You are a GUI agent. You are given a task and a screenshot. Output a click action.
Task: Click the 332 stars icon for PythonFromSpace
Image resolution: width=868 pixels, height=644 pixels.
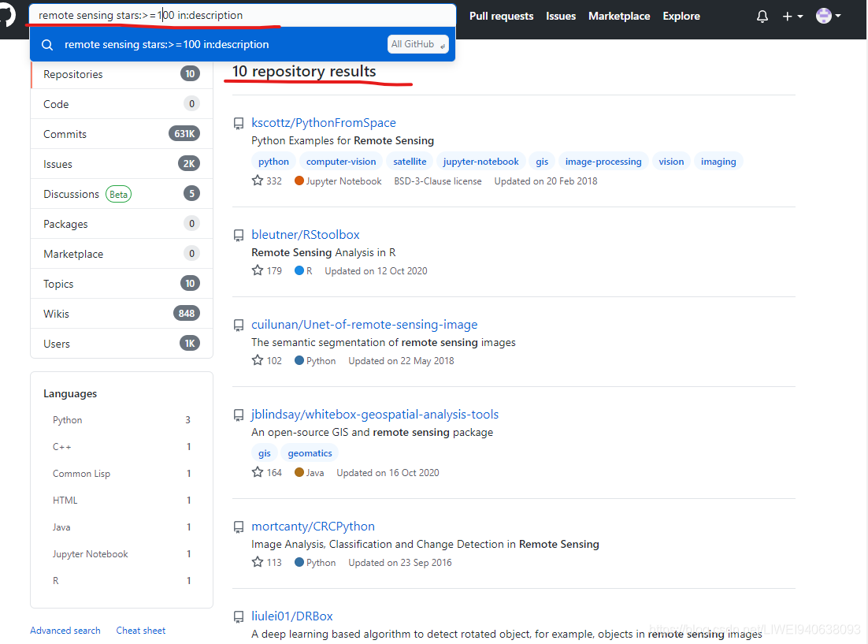tap(258, 181)
